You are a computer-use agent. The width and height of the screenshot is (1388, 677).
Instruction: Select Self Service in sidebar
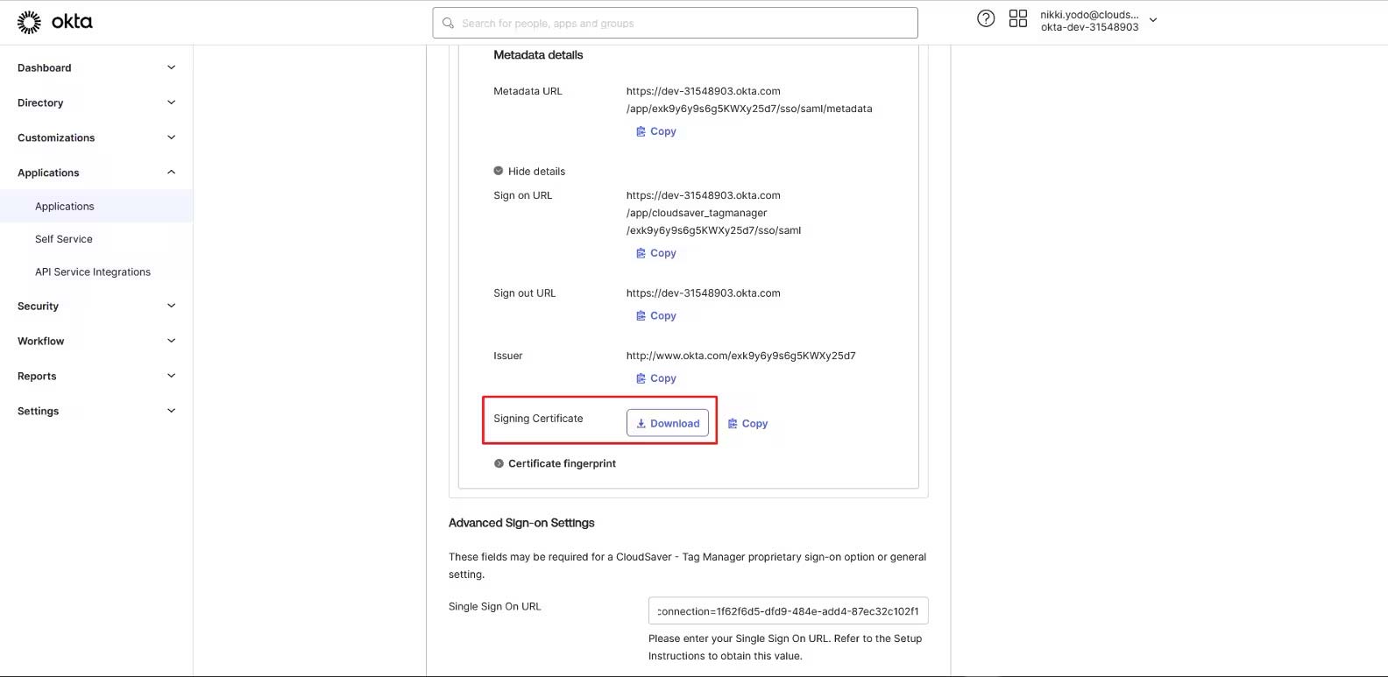(x=64, y=239)
